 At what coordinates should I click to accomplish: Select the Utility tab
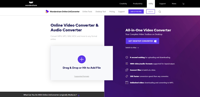[x=151, y=4]
